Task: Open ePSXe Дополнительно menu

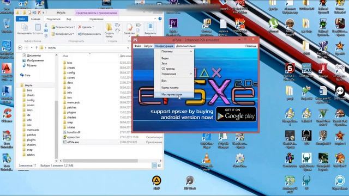Action: (x=186, y=46)
